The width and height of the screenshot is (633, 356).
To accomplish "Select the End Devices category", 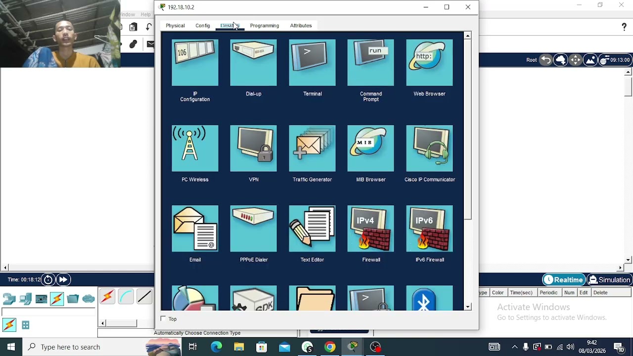I will point(26,299).
